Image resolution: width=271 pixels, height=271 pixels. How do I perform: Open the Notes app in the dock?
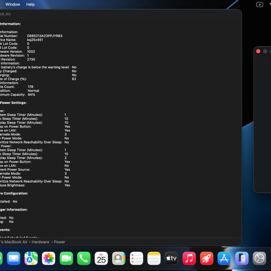click(154, 258)
